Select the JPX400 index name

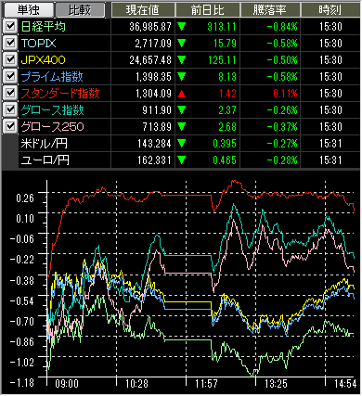43,60
